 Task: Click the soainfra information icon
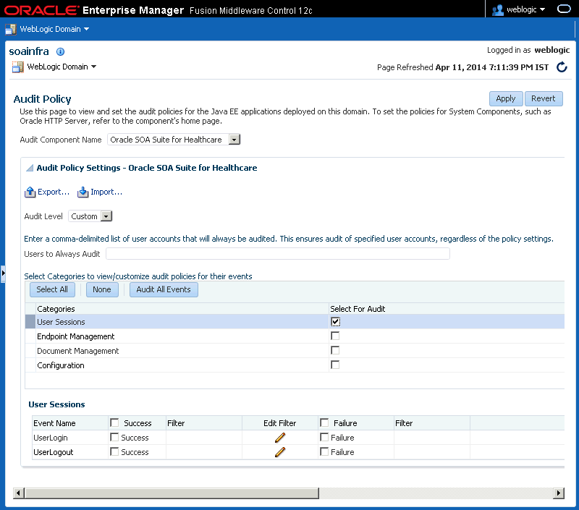(x=60, y=51)
